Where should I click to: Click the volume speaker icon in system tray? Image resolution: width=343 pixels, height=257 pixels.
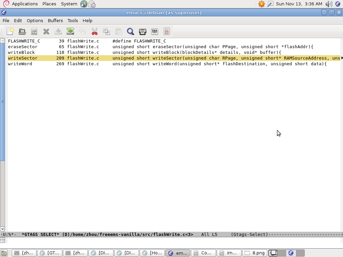tap(329, 4)
